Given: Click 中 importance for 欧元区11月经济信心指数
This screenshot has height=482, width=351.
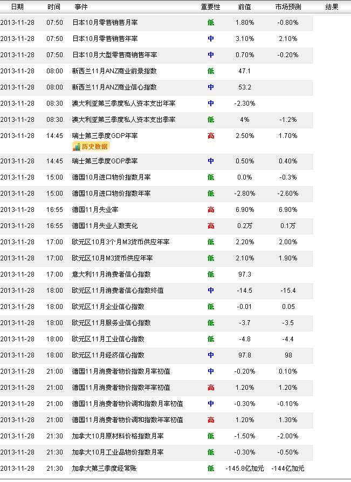Looking at the screenshot, I should pyautogui.click(x=211, y=355).
